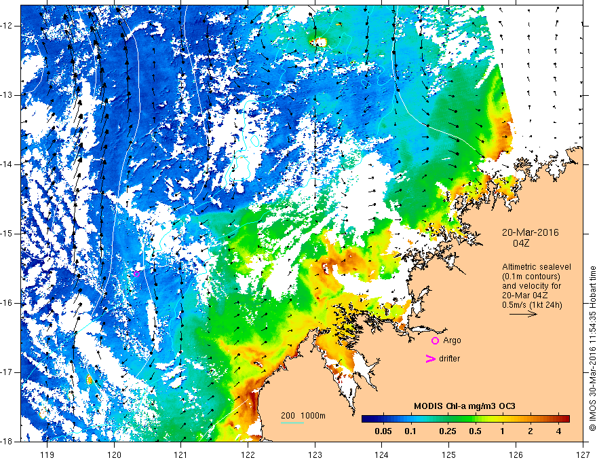Image resolution: width=597 pixels, height=462 pixels.
Task: Click the 'Argo' legend label
Action: [452, 340]
